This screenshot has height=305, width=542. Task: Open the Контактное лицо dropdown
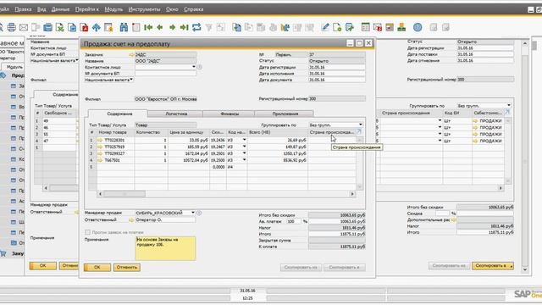194,67
